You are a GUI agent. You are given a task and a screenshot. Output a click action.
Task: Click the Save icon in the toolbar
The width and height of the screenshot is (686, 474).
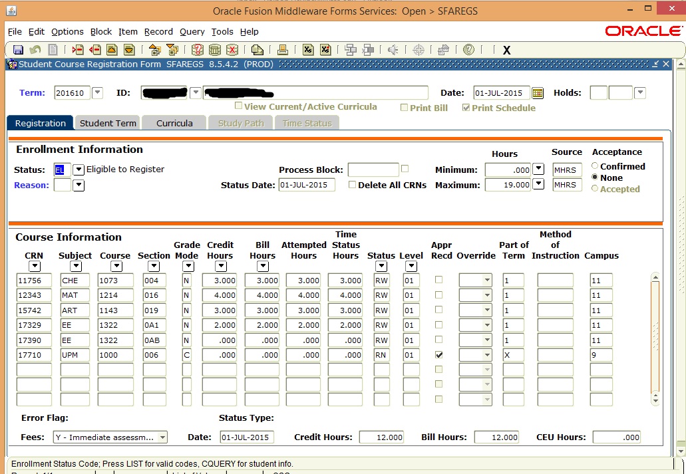(19, 50)
